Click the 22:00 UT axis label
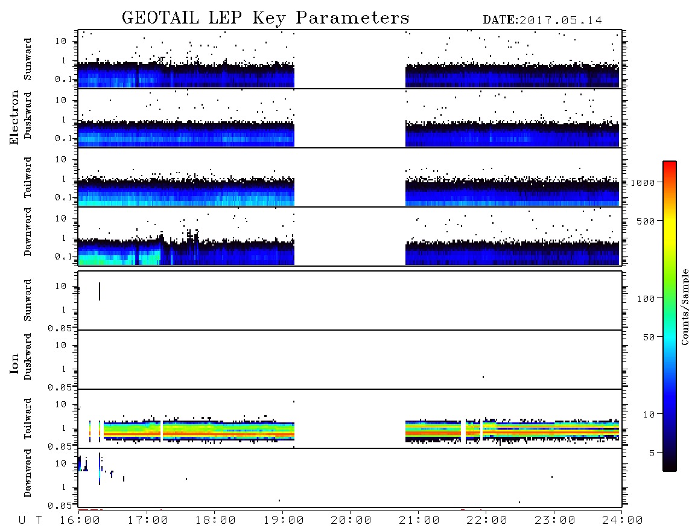The width and height of the screenshot is (689, 531). tap(487, 521)
